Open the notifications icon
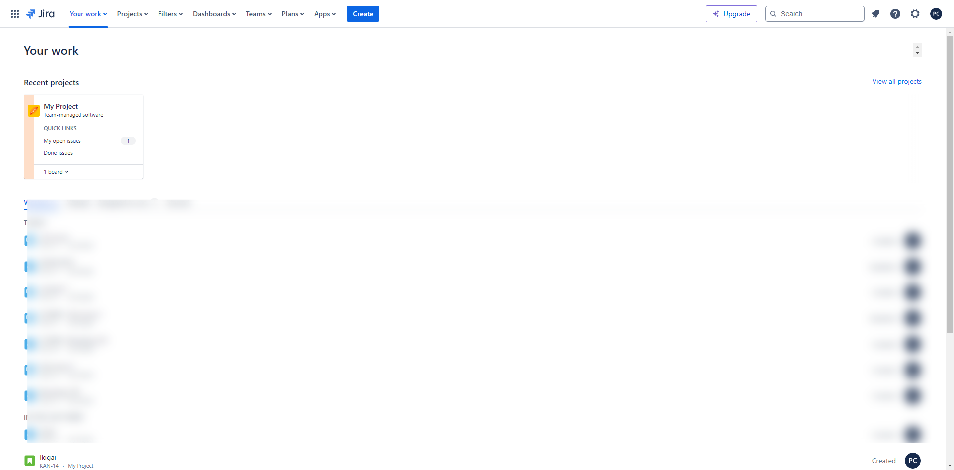The height and width of the screenshot is (470, 954). pyautogui.click(x=875, y=14)
